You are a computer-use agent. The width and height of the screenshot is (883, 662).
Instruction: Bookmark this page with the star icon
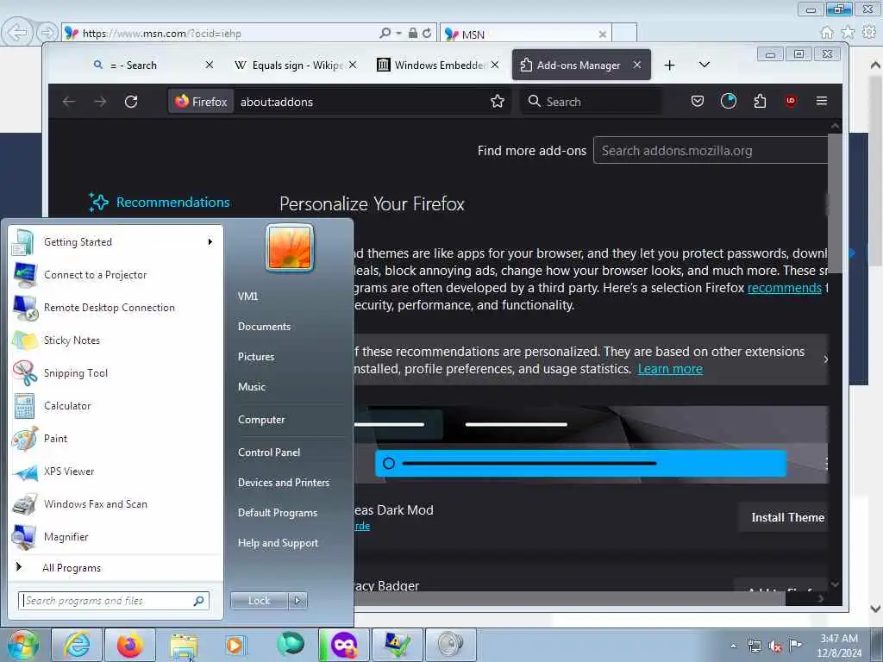point(498,102)
